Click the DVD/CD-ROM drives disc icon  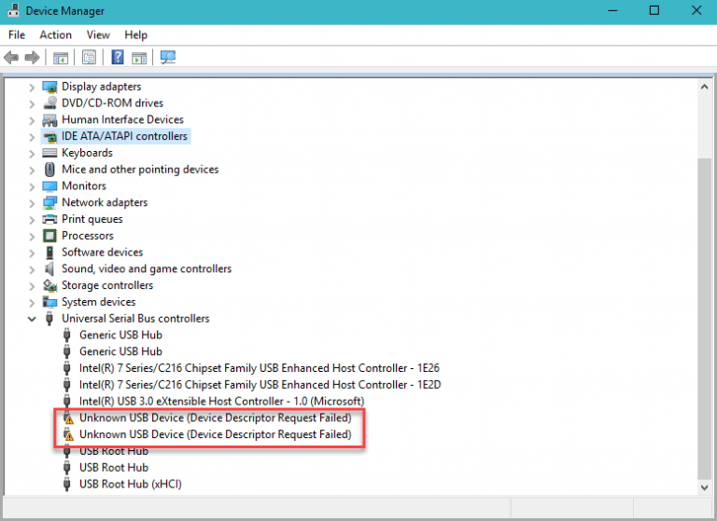pyautogui.click(x=49, y=103)
